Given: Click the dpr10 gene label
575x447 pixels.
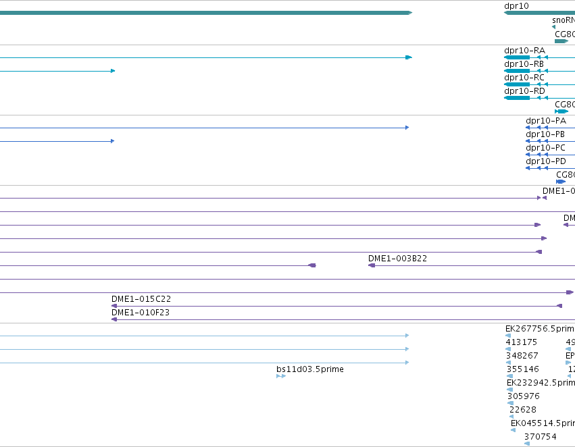Looking at the screenshot, I should click(516, 6).
